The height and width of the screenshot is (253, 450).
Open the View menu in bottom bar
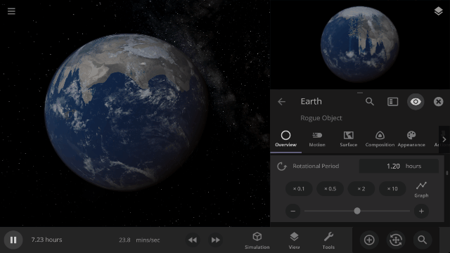[294, 240]
